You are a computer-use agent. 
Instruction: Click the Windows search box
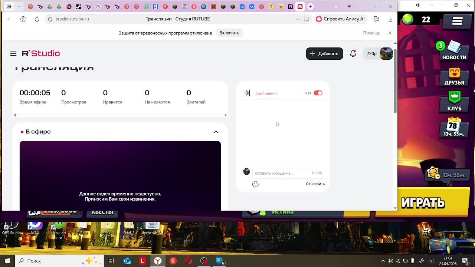pyautogui.click(x=59, y=261)
